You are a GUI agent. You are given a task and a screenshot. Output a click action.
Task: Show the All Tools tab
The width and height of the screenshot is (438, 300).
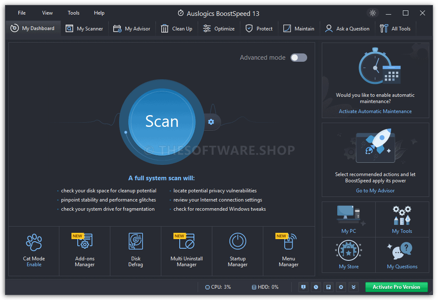point(395,28)
